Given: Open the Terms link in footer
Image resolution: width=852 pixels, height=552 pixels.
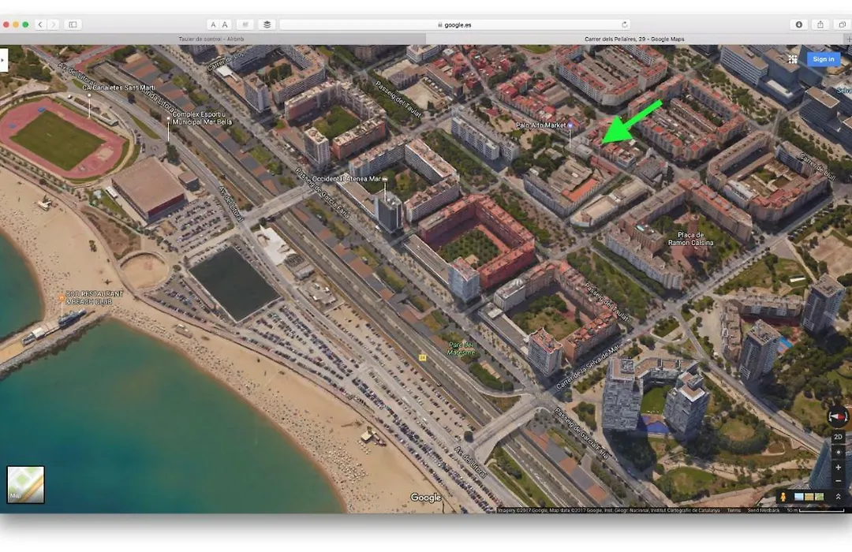Looking at the screenshot, I should click(734, 510).
